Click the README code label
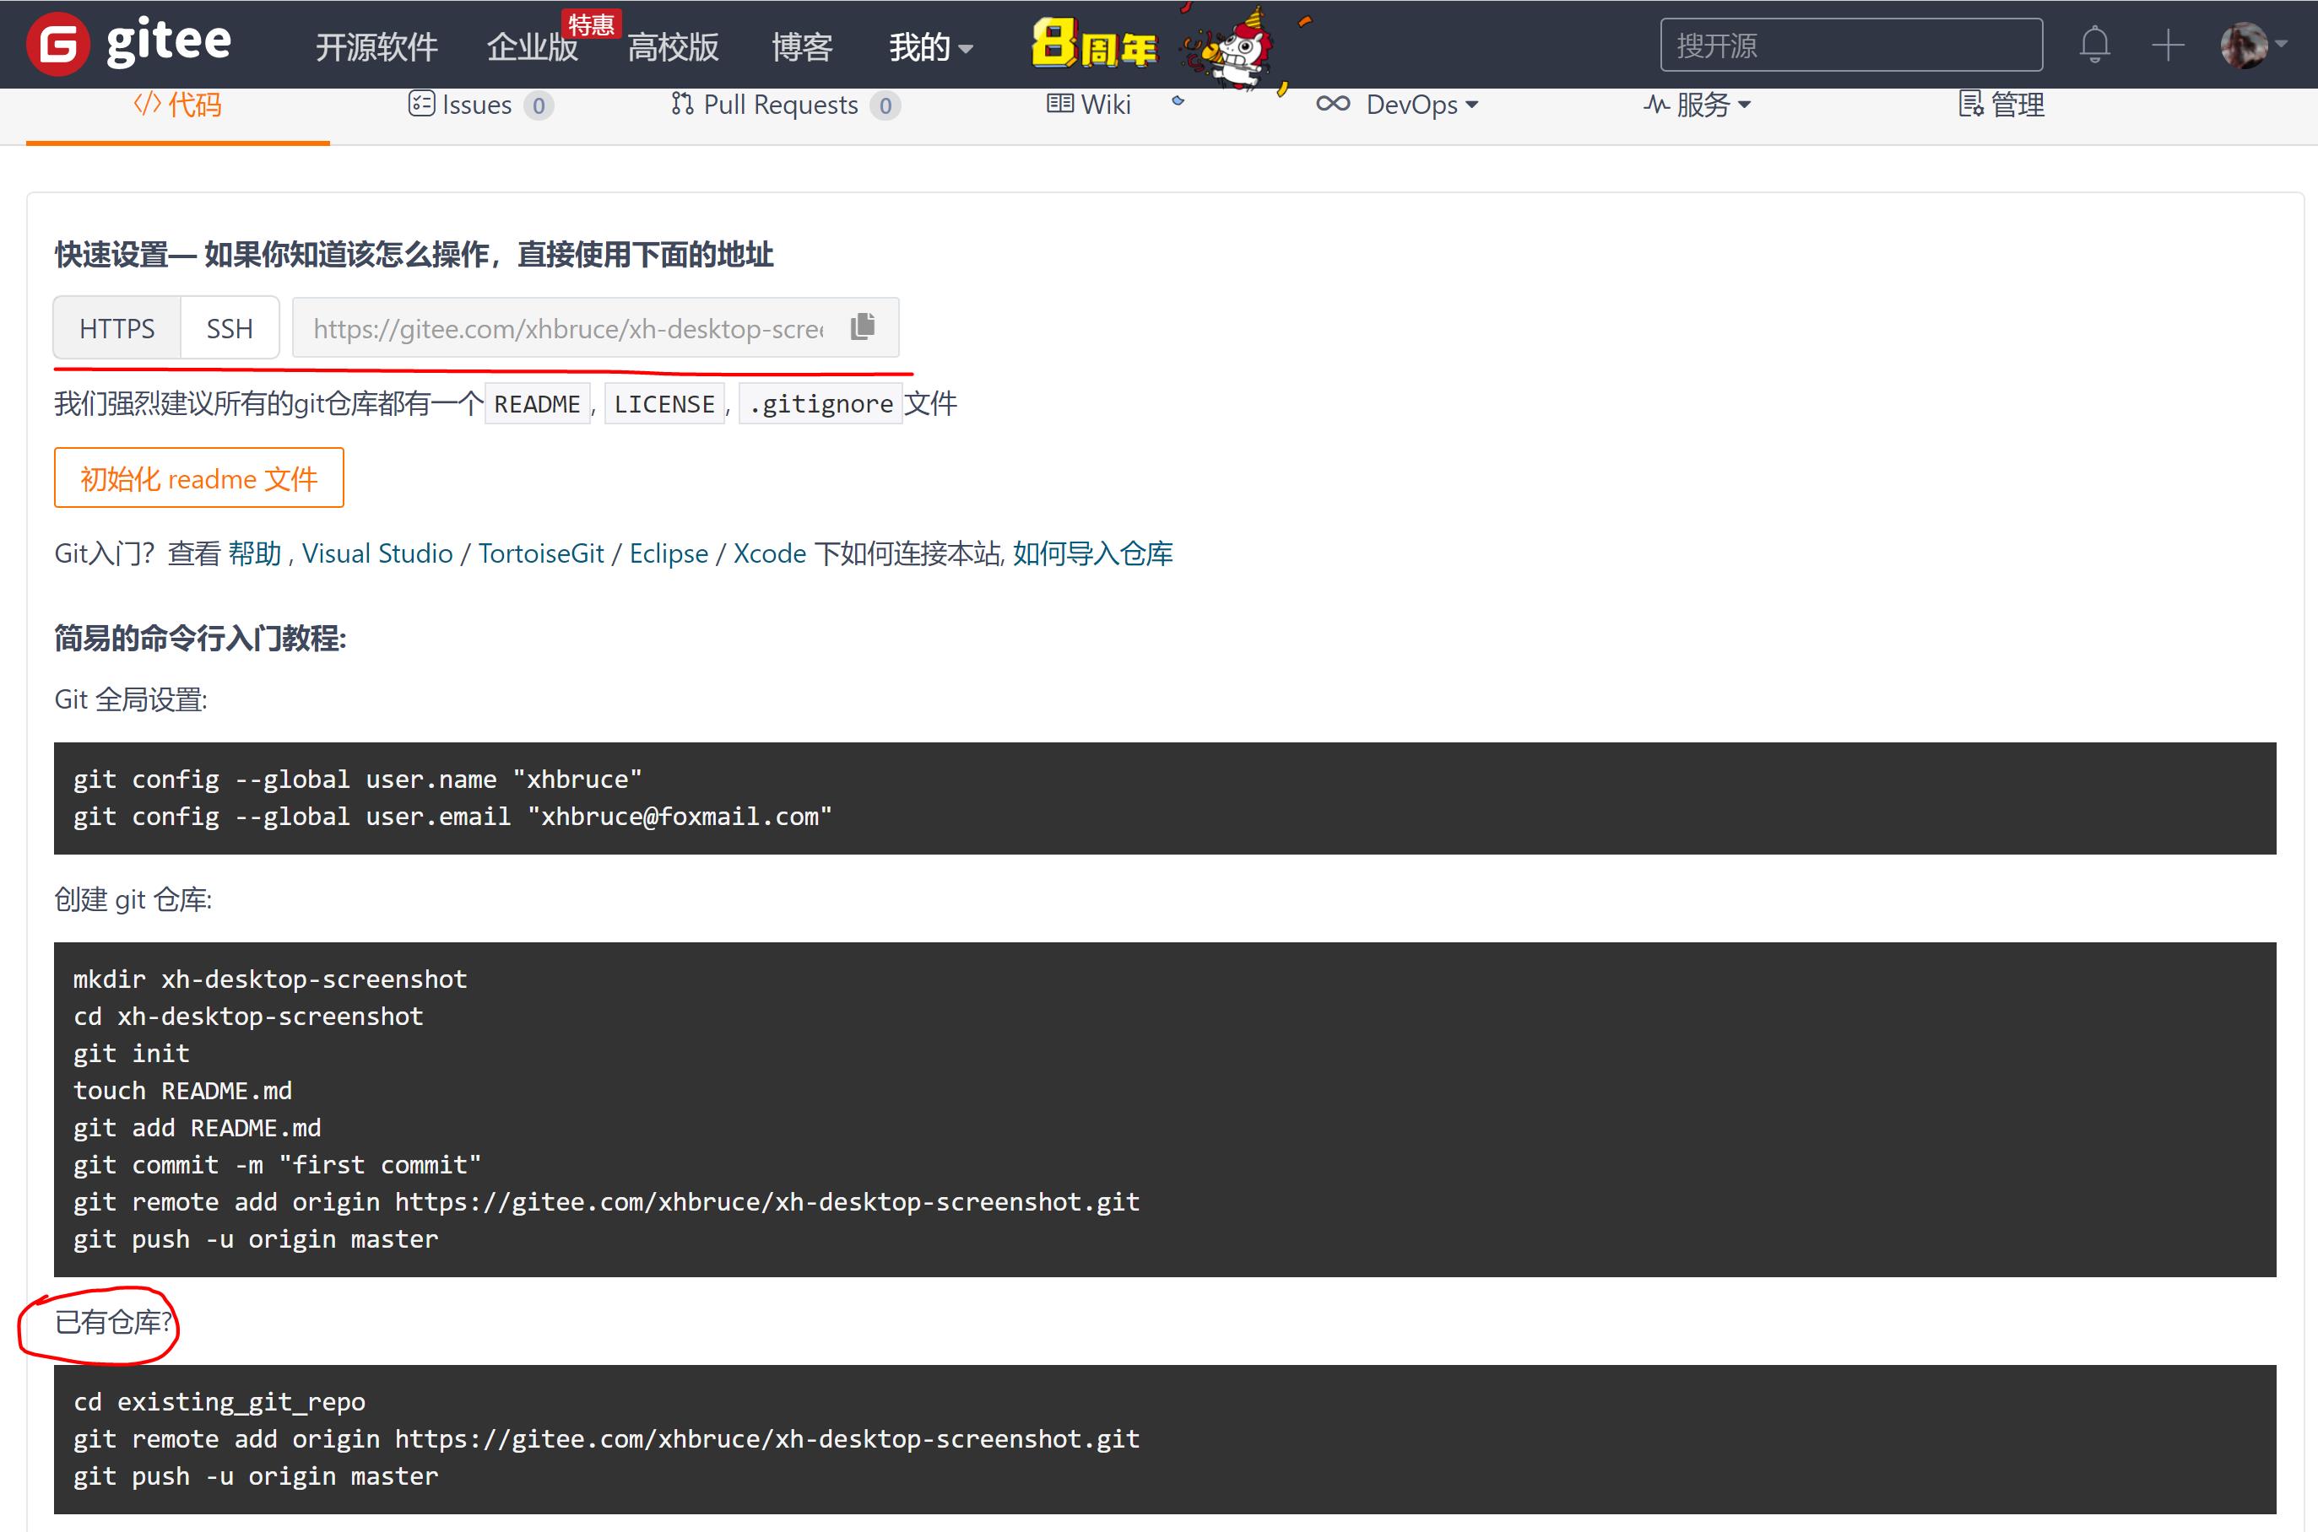 (537, 403)
